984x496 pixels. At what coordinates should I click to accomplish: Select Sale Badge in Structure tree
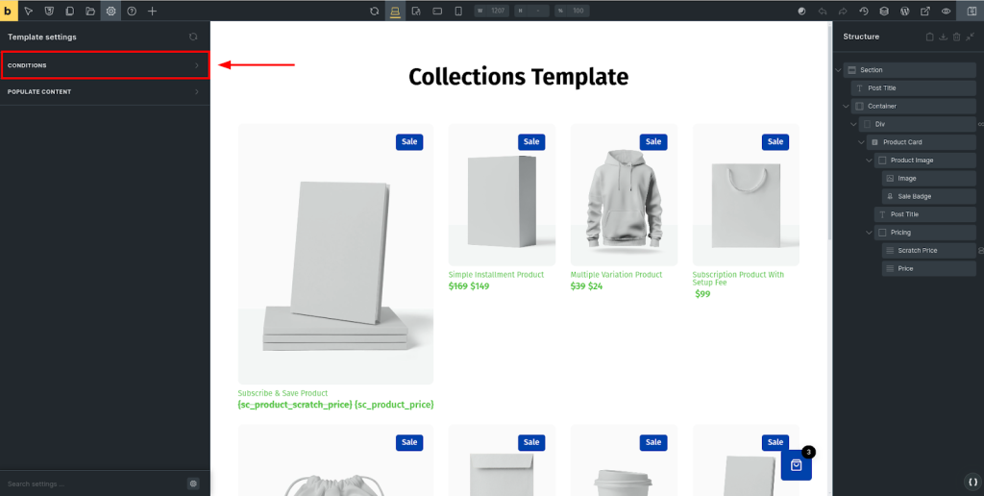pyautogui.click(x=914, y=196)
